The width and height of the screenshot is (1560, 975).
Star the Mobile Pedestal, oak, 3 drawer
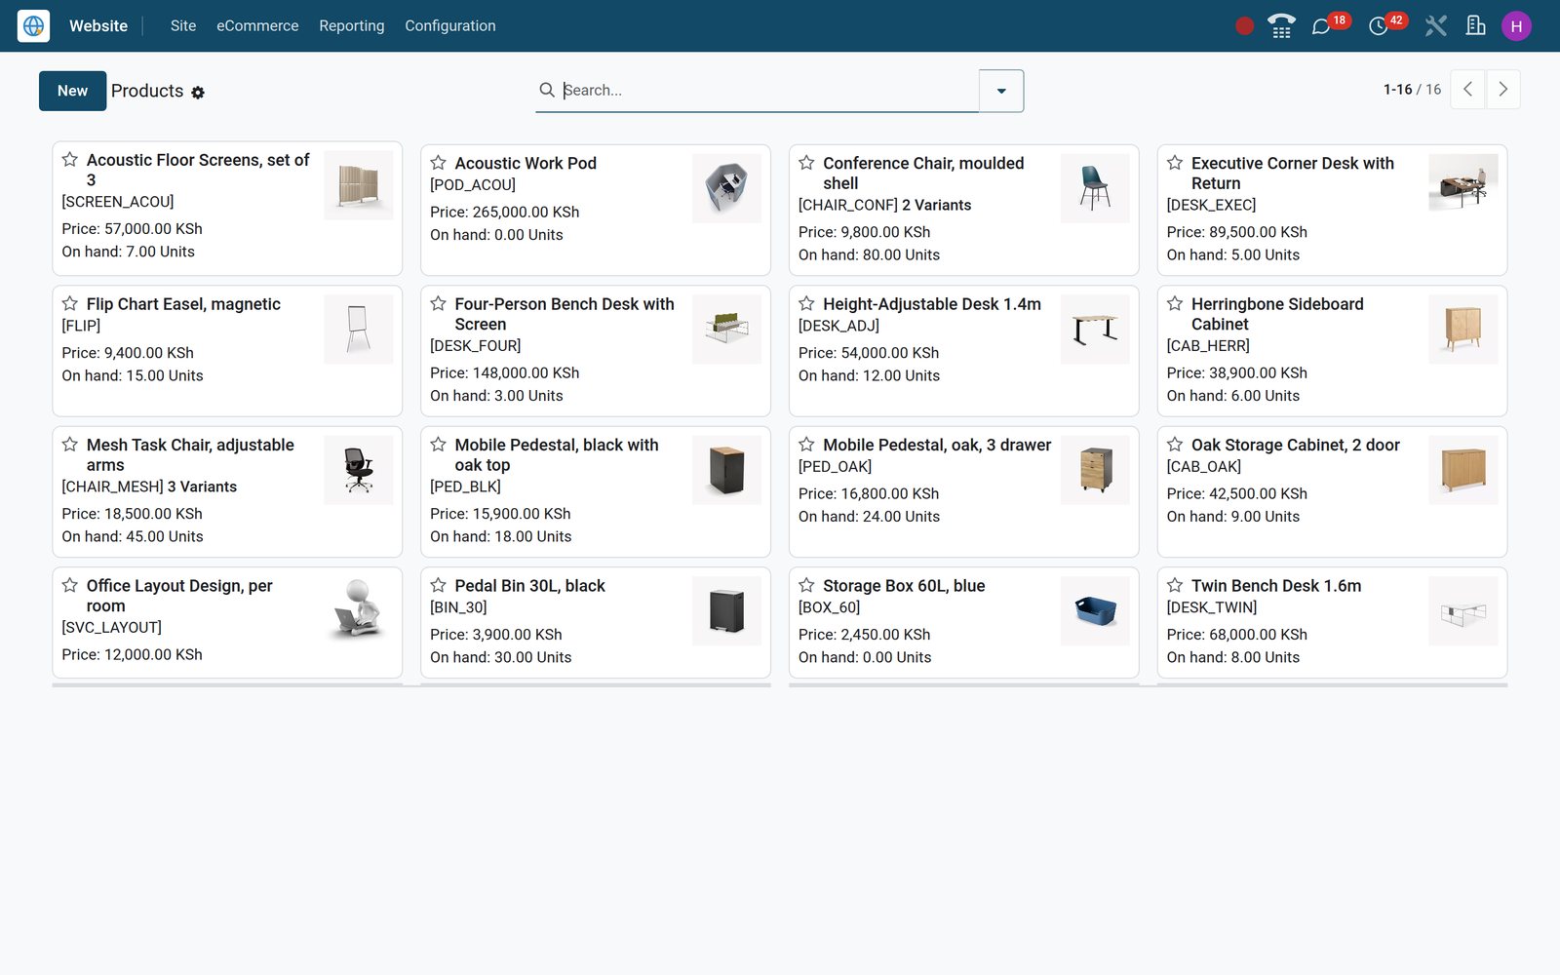tap(806, 445)
